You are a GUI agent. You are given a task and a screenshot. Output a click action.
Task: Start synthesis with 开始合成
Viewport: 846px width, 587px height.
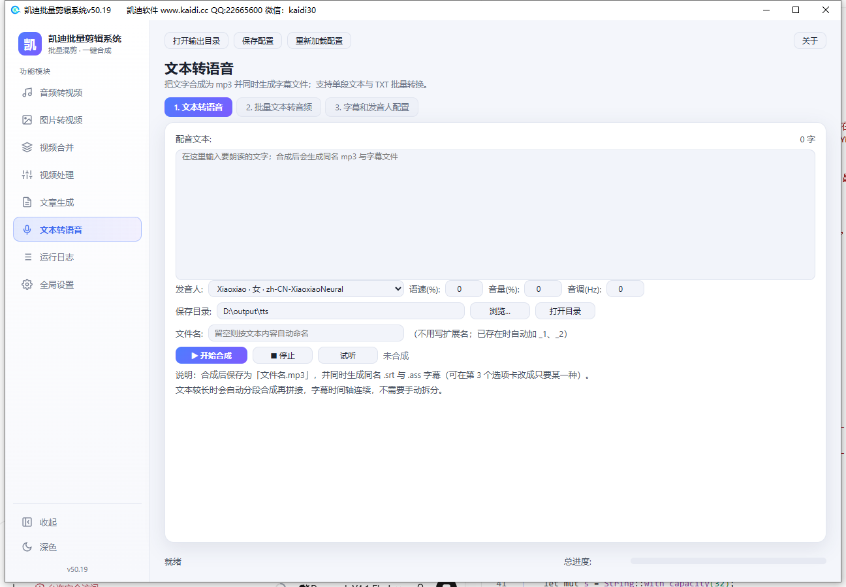pyautogui.click(x=211, y=355)
